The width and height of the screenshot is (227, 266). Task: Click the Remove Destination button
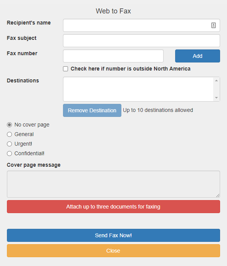[92, 110]
